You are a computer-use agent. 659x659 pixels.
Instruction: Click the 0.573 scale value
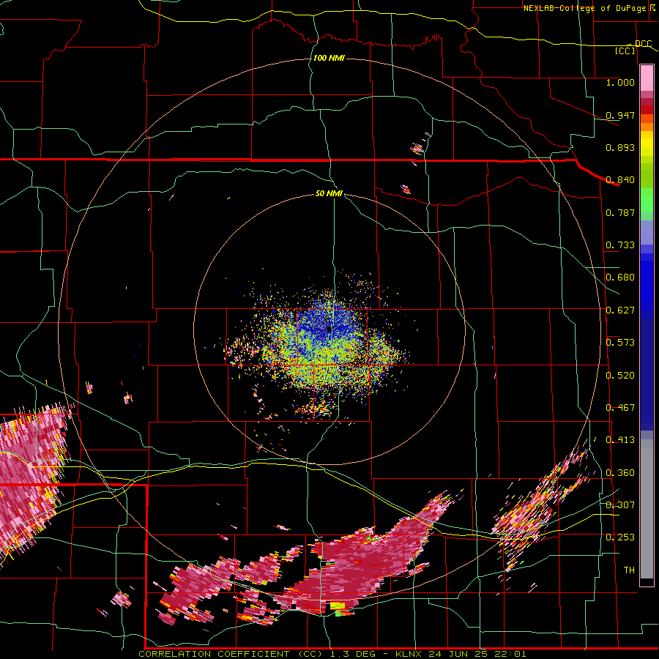(x=620, y=342)
